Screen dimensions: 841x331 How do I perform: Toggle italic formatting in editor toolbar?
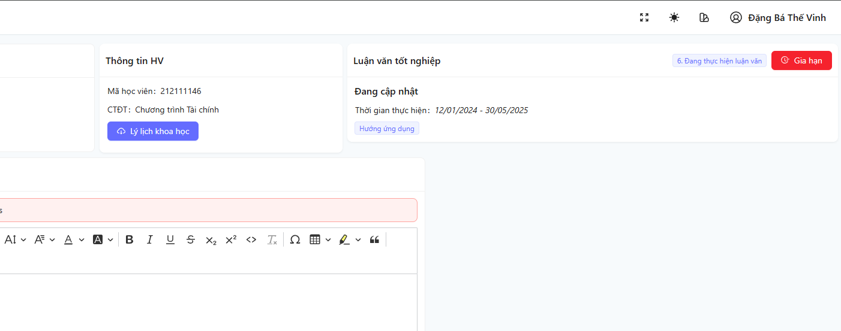pyautogui.click(x=150, y=240)
